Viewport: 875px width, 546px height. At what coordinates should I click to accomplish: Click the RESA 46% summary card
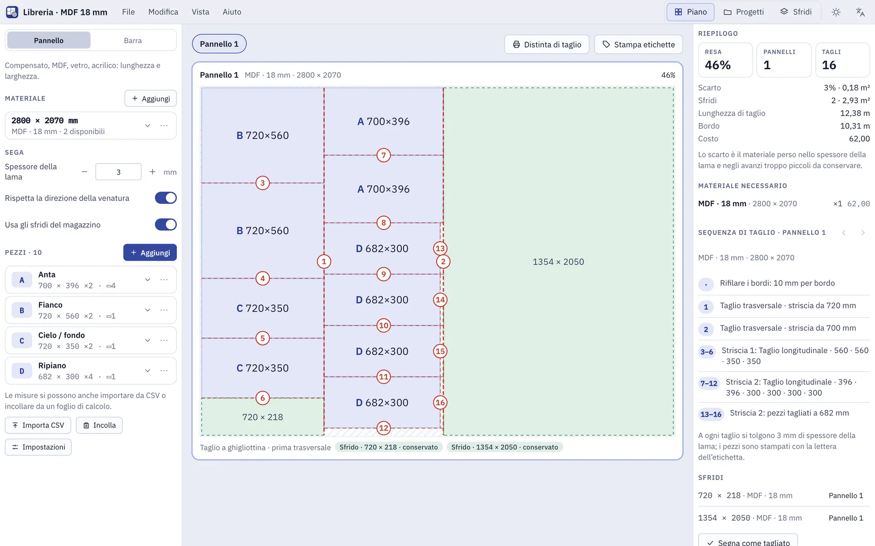[x=725, y=60]
